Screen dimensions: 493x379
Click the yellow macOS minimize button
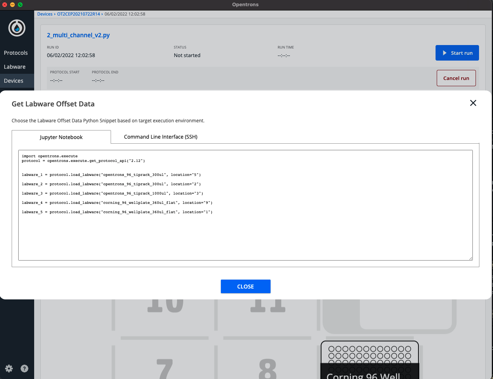[12, 5]
